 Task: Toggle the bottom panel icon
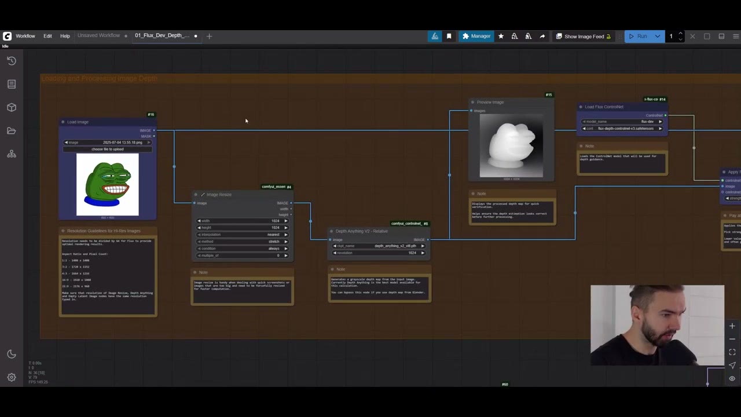[721, 36]
